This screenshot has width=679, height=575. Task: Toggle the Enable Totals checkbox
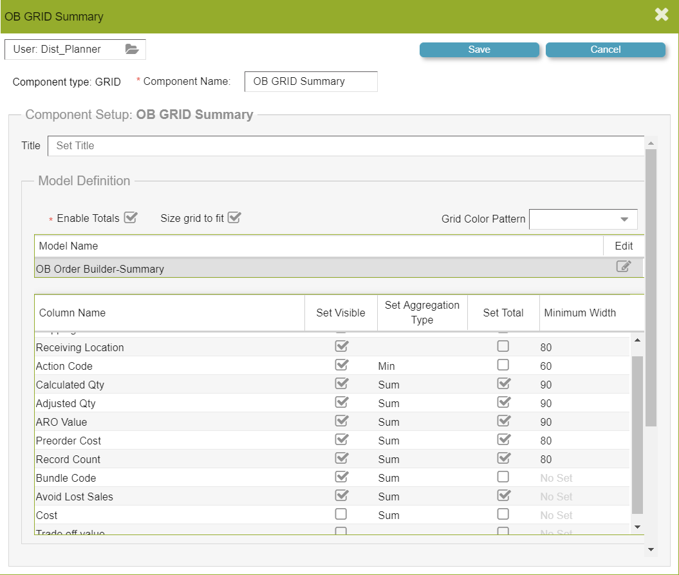131,217
